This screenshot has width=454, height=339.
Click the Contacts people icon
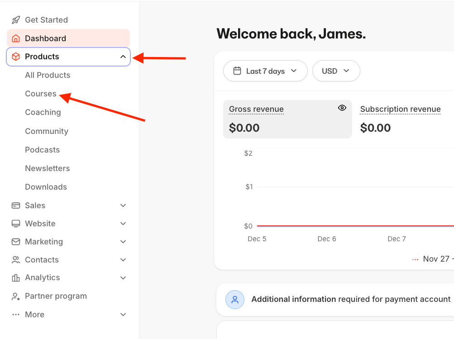click(x=15, y=259)
